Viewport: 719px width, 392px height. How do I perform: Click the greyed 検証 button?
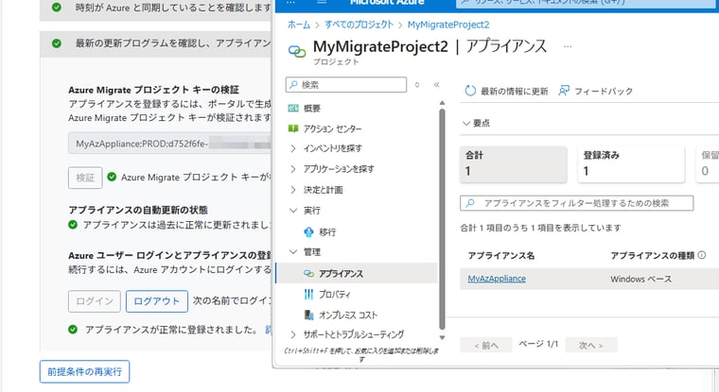coord(85,178)
